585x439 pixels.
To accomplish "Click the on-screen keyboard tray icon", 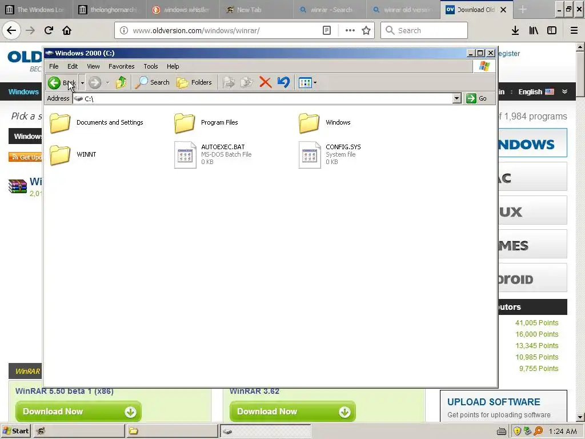I will pyautogui.click(x=502, y=432).
